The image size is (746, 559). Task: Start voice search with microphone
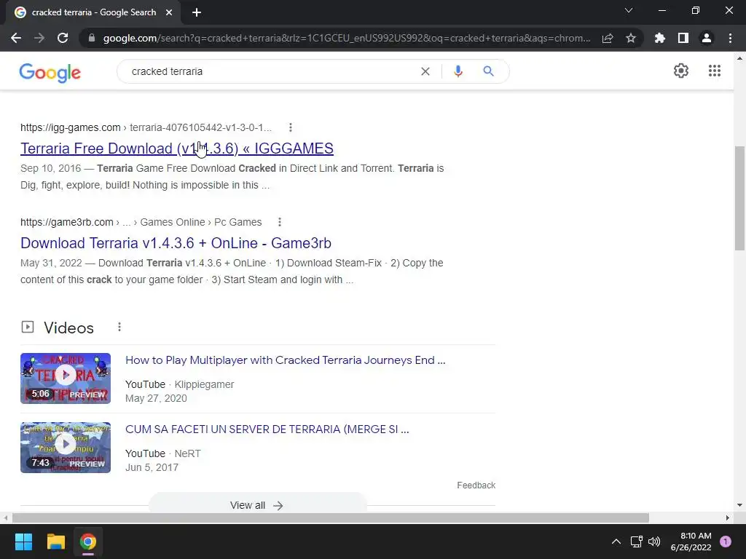pyautogui.click(x=458, y=71)
